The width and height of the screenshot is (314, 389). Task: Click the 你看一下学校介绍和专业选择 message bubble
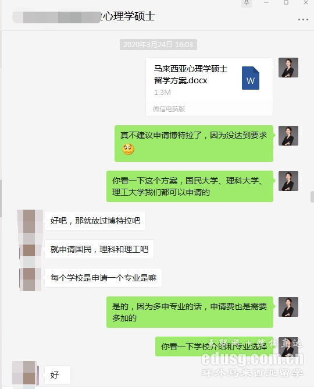tap(214, 346)
